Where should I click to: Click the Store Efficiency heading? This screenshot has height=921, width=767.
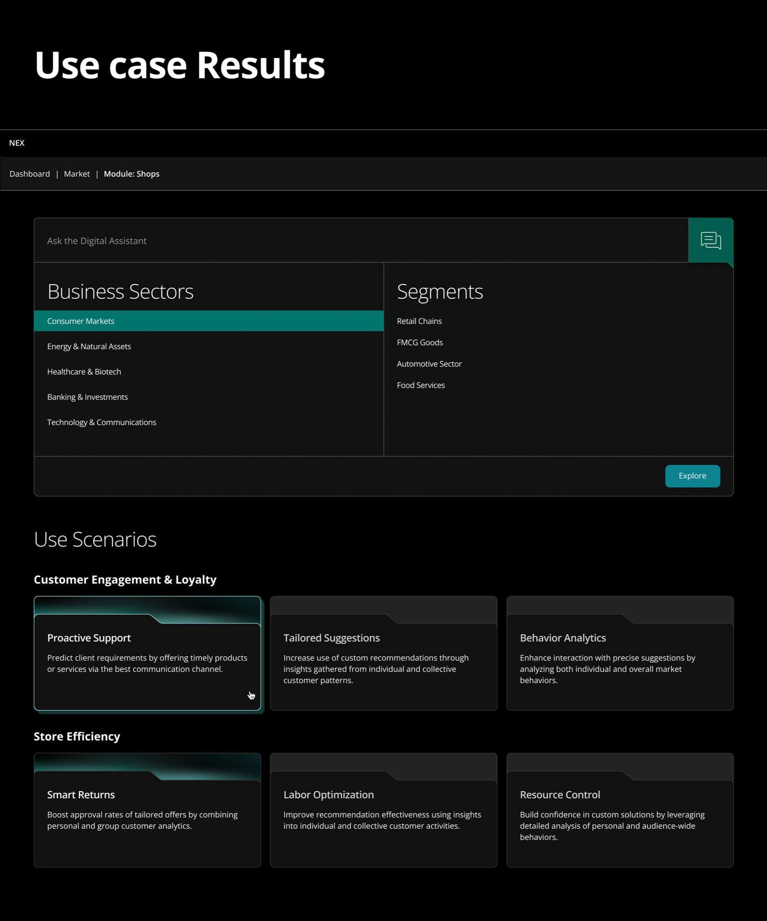[77, 736]
